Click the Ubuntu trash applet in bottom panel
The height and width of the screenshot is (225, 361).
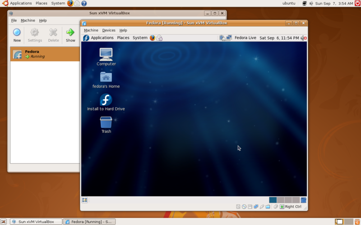357,221
